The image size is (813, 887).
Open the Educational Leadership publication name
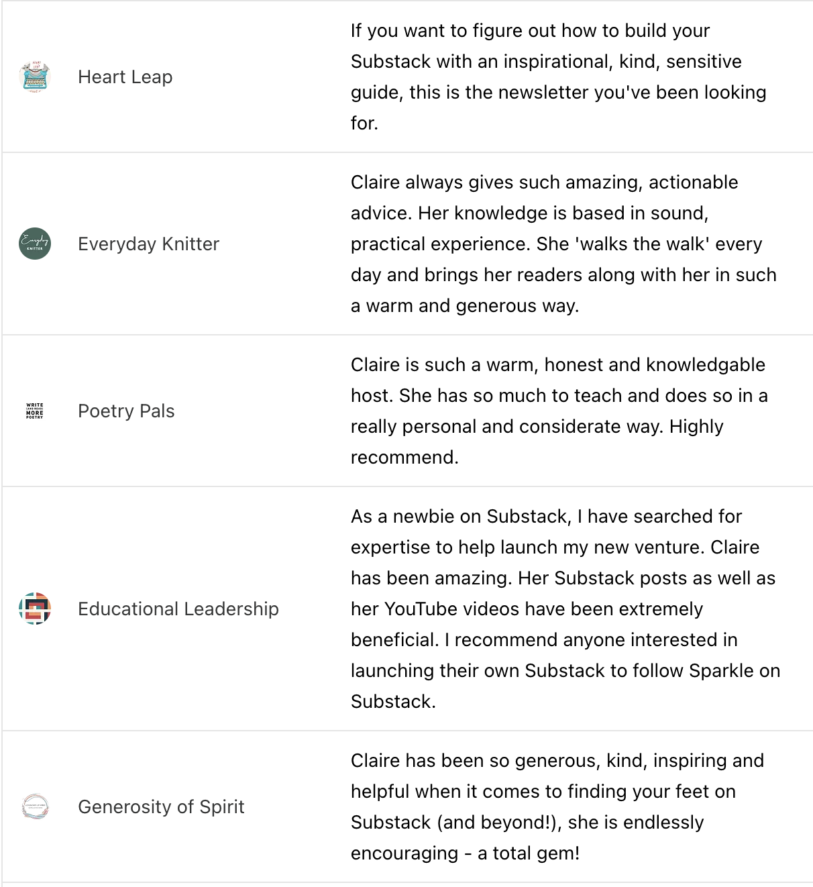[x=178, y=609]
